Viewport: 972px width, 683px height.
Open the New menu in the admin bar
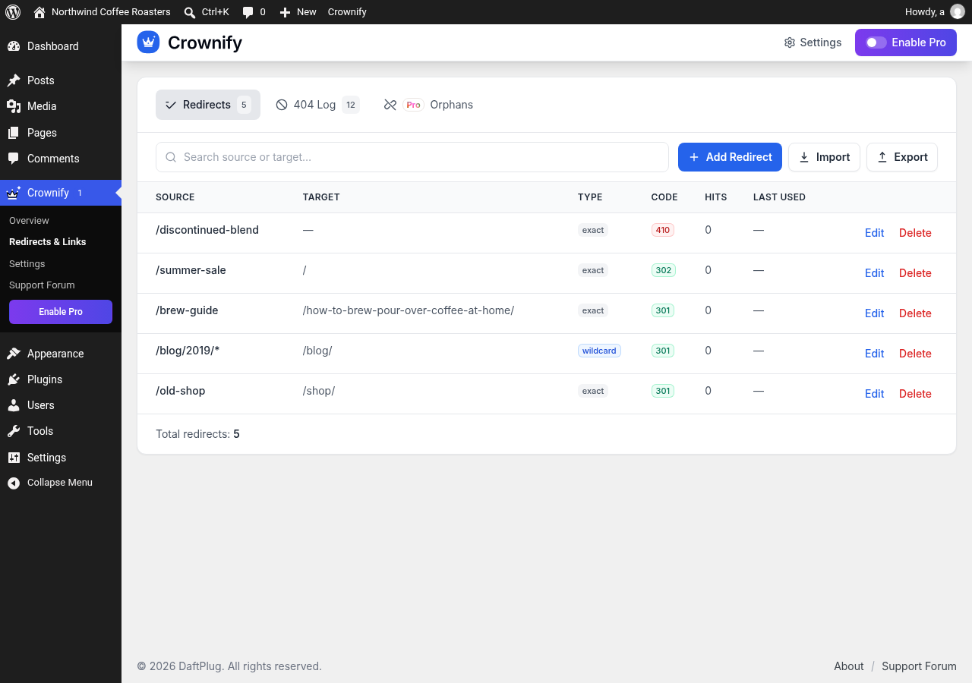coord(298,12)
